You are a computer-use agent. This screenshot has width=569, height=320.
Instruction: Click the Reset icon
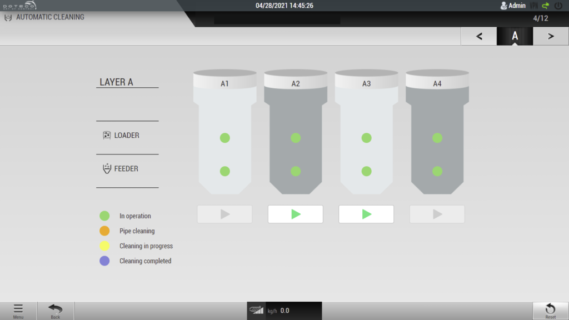550,309
